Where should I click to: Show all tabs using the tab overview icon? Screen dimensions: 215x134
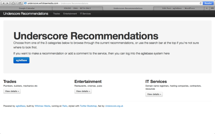click(x=212, y=8)
